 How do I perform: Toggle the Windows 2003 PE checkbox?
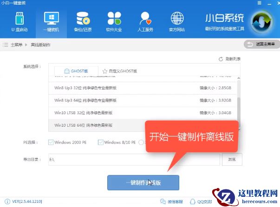51,142
